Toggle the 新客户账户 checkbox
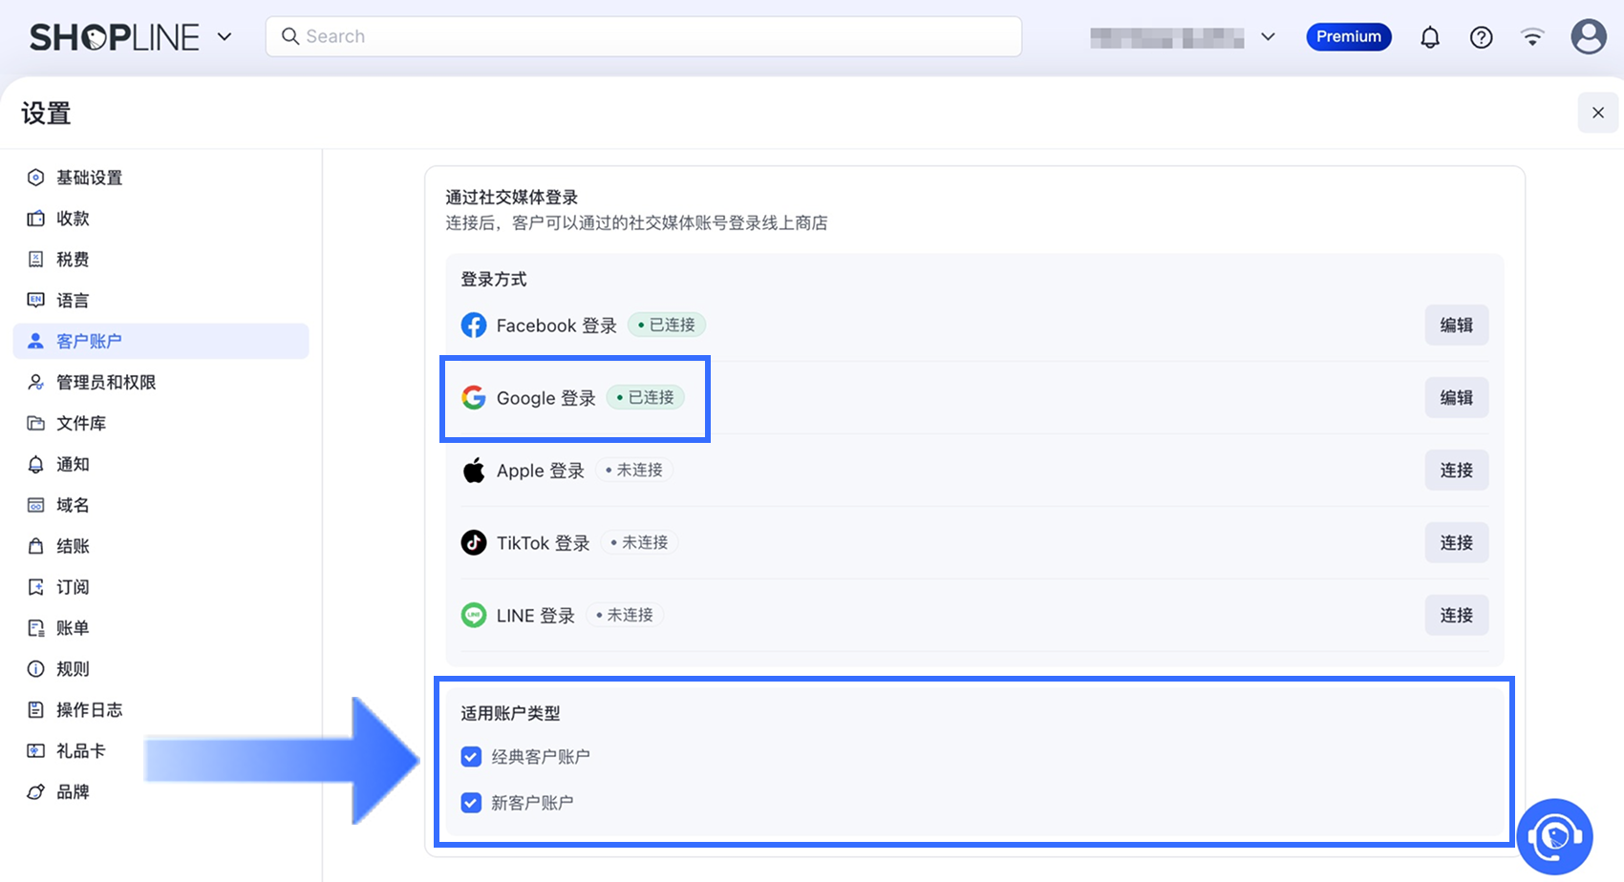The image size is (1624, 882). click(x=471, y=803)
